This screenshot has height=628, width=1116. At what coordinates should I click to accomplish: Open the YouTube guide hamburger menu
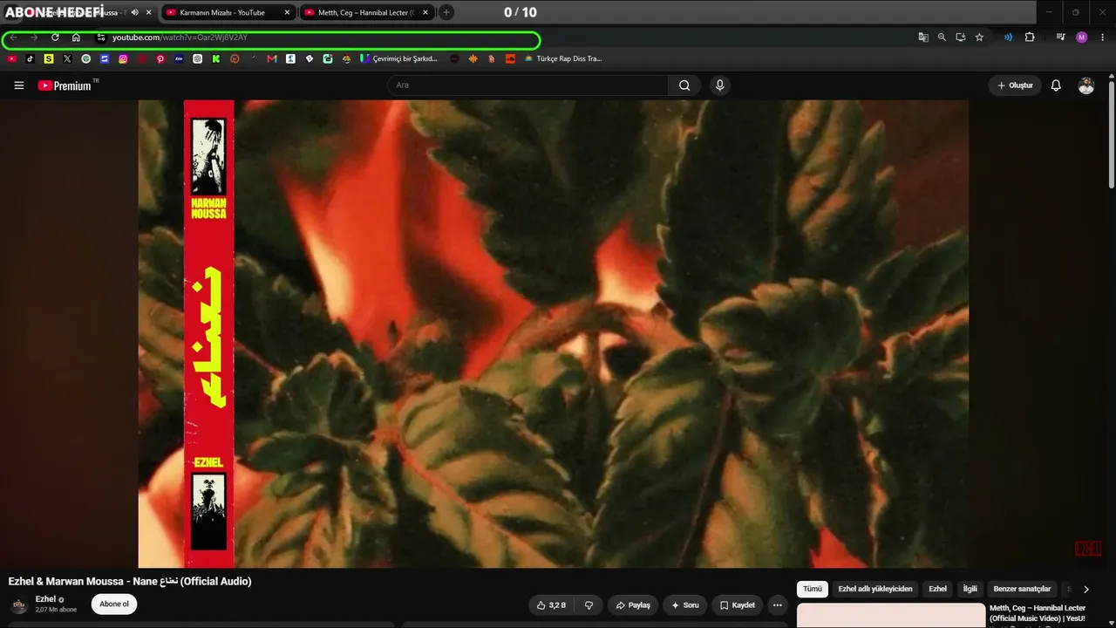[19, 85]
